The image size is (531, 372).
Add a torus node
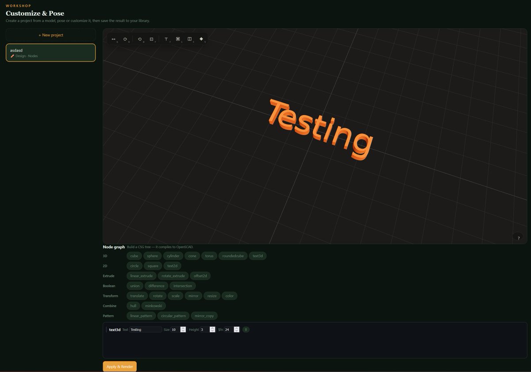(209, 256)
